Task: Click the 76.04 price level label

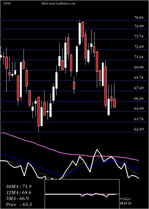Action: coord(139,17)
